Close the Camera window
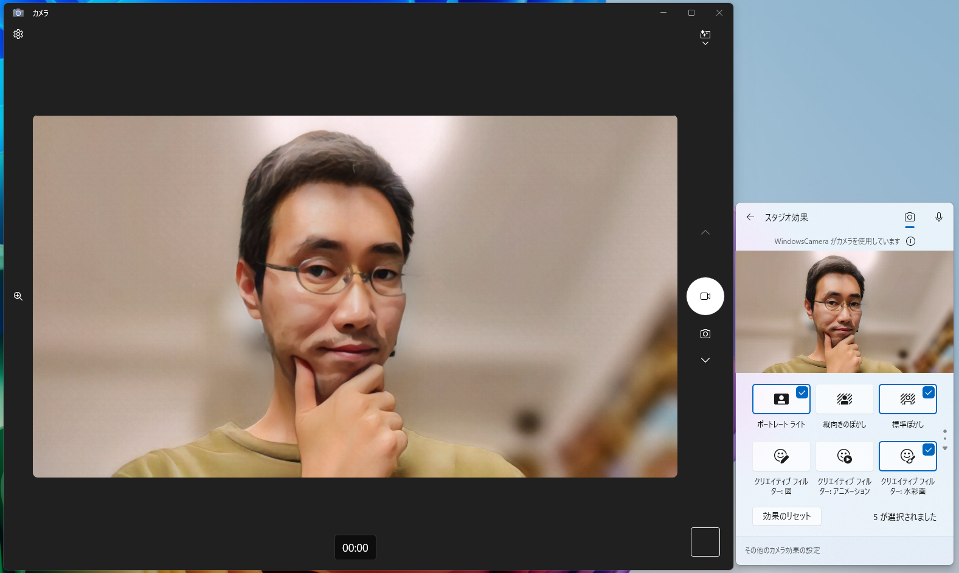Image resolution: width=959 pixels, height=573 pixels. point(719,13)
